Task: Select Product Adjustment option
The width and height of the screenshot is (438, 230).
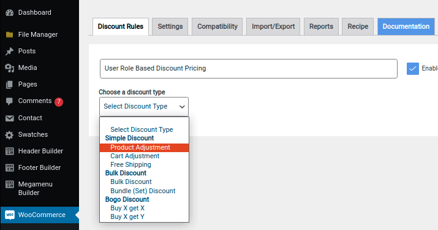Action: coord(144,147)
